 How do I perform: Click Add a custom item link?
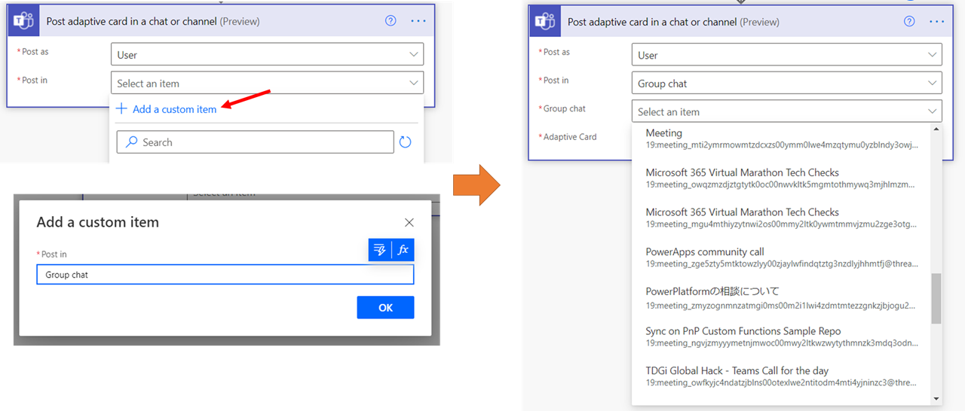(x=167, y=109)
